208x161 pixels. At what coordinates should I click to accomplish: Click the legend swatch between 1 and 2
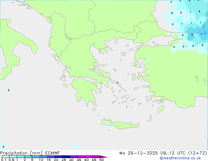tap(21, 157)
